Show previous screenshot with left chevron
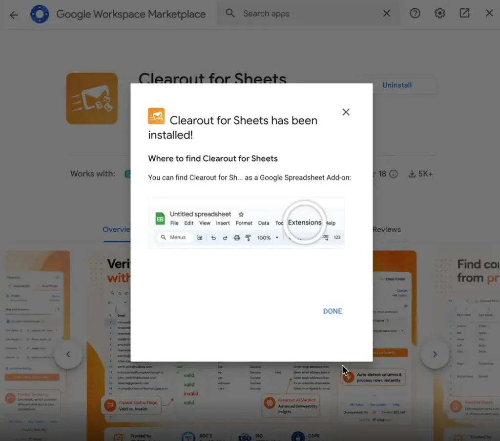The height and width of the screenshot is (441, 500). click(68, 354)
